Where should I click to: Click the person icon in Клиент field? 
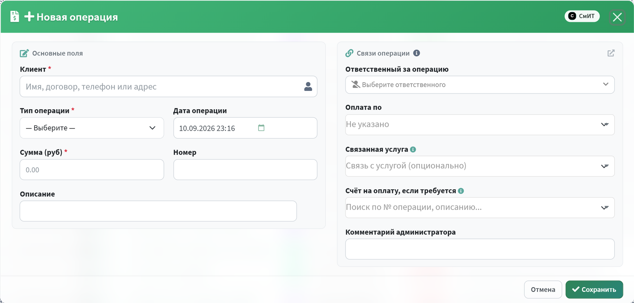(x=308, y=86)
